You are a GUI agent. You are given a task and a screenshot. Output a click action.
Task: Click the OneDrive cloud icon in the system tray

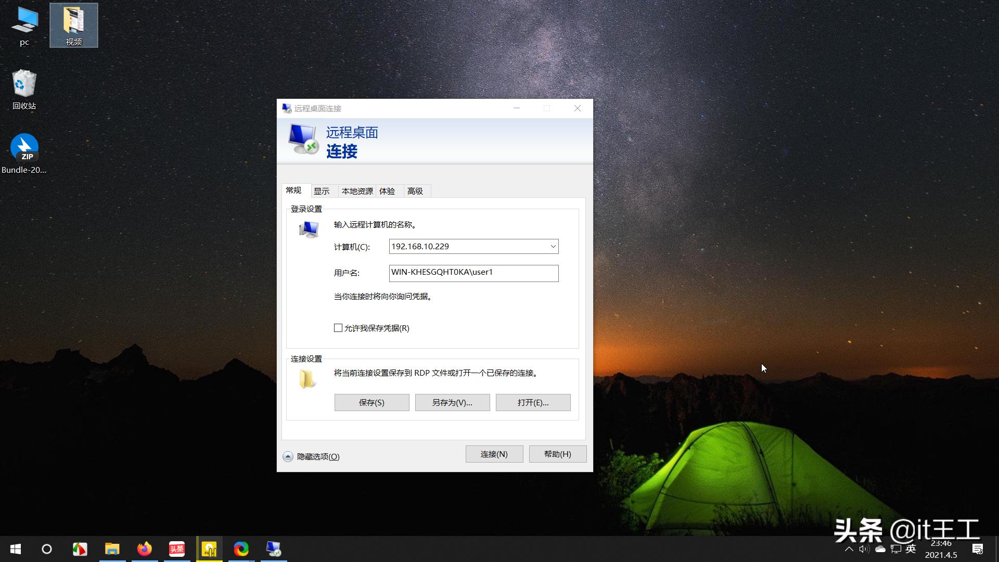[880, 548]
